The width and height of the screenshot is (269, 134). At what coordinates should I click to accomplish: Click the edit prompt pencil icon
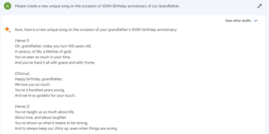[260, 6]
